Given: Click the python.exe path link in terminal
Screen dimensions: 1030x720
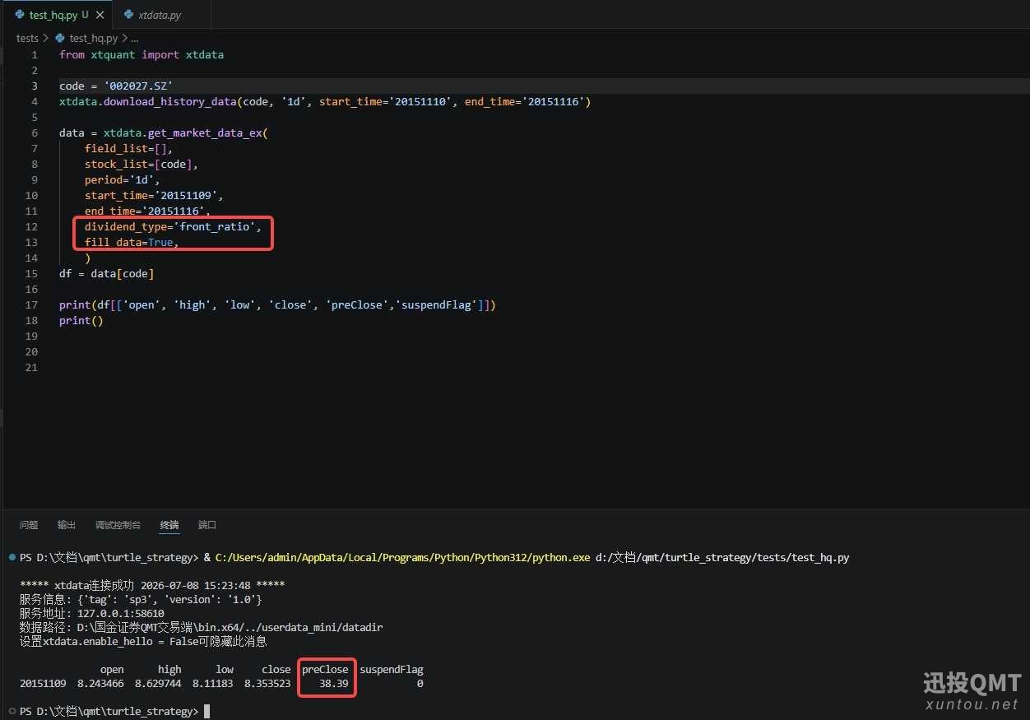Looking at the screenshot, I should (402, 557).
